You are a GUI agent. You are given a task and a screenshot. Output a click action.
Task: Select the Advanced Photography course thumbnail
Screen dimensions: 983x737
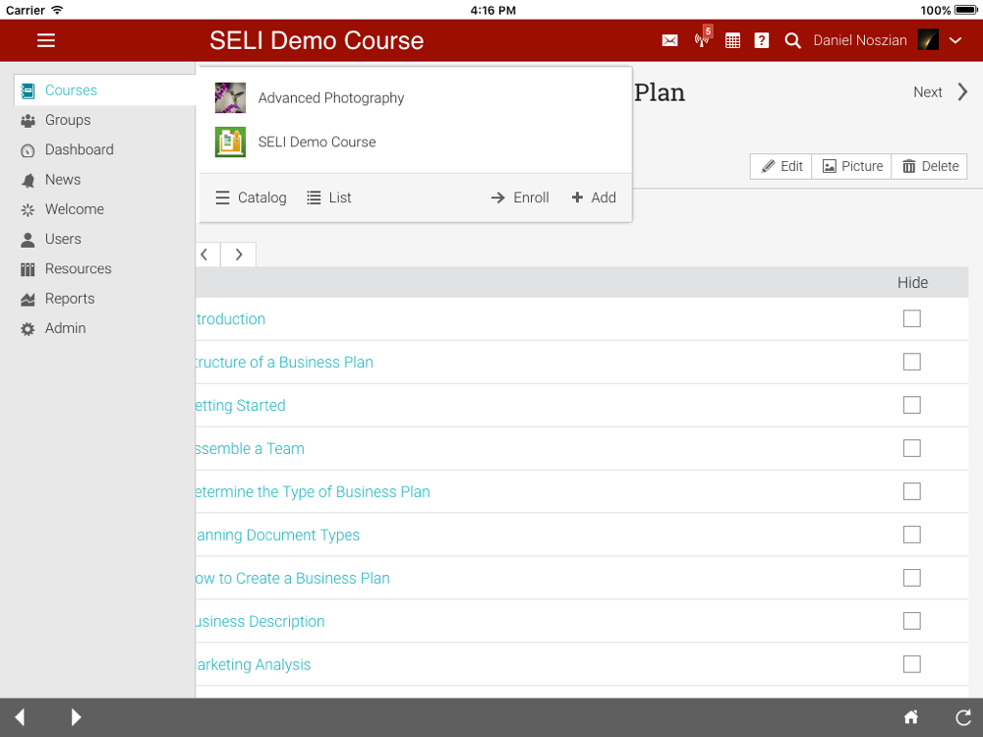[x=230, y=97]
